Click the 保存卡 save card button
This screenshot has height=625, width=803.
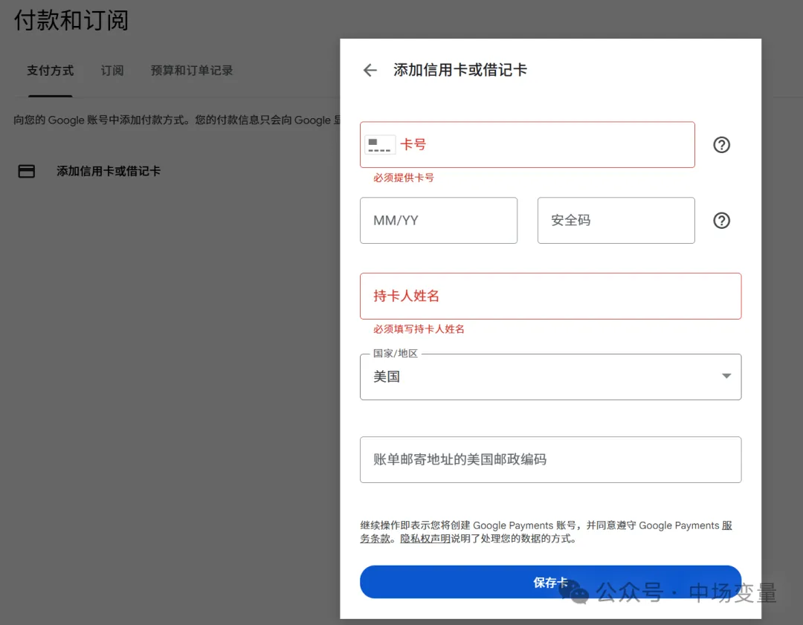pyautogui.click(x=550, y=582)
